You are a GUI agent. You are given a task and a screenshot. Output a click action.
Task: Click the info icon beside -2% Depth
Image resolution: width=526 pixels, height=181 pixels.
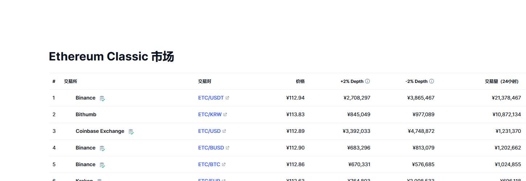[431, 81]
